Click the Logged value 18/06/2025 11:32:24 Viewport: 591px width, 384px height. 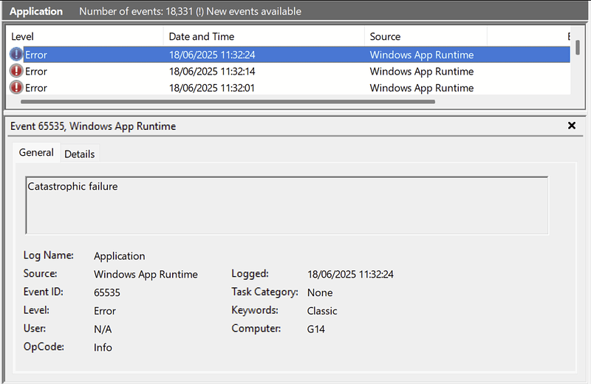click(350, 274)
